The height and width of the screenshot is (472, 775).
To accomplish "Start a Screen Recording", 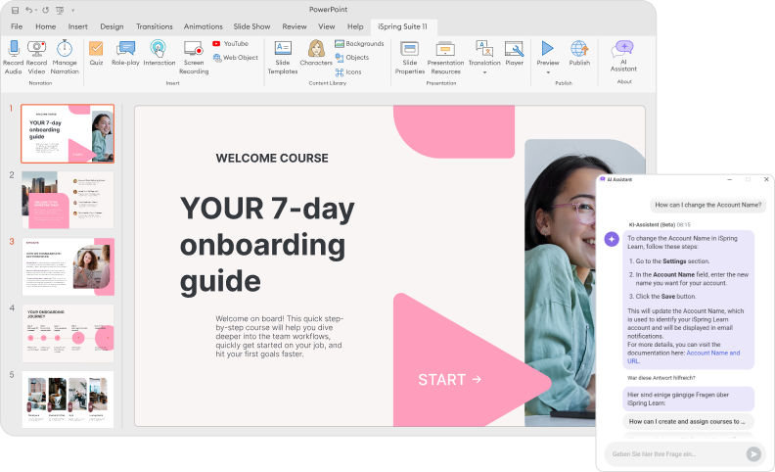I will tap(193, 58).
